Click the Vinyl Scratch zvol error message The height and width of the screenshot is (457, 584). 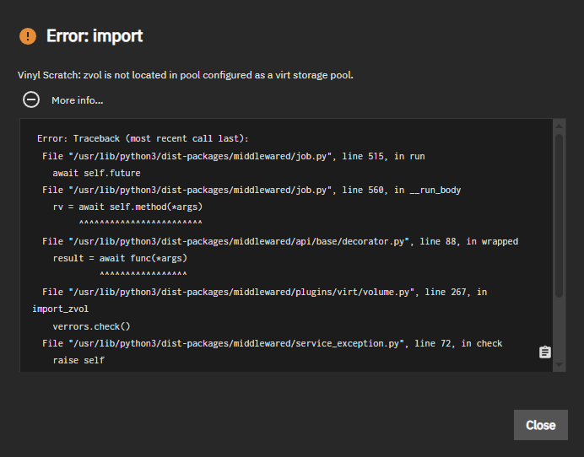coord(186,75)
